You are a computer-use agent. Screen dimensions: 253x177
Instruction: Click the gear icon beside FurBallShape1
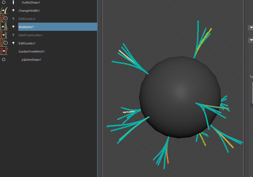(x=4, y=2)
